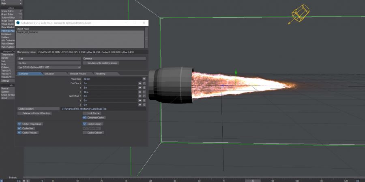Open the Use GPU GeForce GTX 1080 dropdown
The width and height of the screenshot is (365, 182).
(49, 67)
